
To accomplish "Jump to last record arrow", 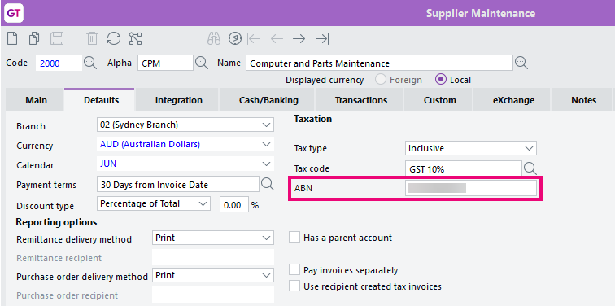I will tap(322, 38).
